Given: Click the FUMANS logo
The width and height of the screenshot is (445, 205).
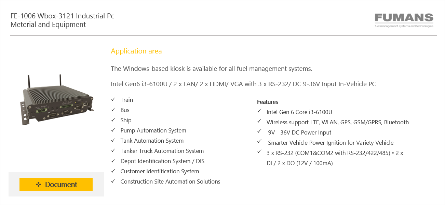Looking at the screenshot, I should [404, 20].
